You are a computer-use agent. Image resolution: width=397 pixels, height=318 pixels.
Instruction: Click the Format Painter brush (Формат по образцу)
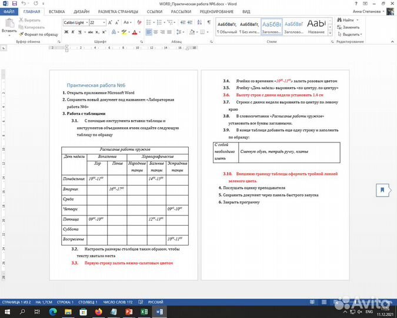tap(39, 34)
